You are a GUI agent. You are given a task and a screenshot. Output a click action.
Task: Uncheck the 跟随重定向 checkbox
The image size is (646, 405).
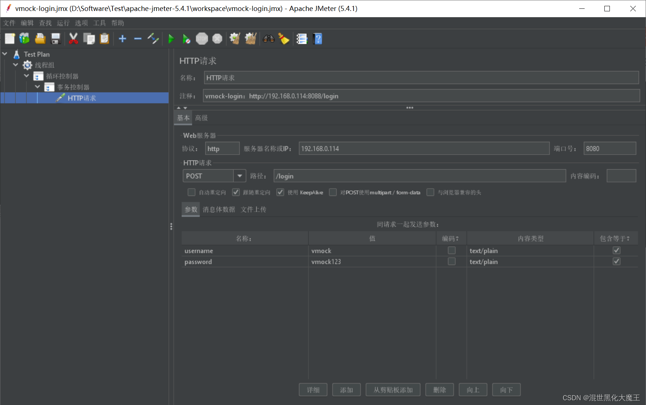(x=236, y=192)
